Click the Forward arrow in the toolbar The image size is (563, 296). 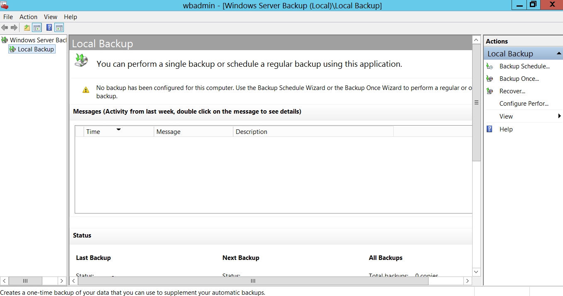click(14, 28)
